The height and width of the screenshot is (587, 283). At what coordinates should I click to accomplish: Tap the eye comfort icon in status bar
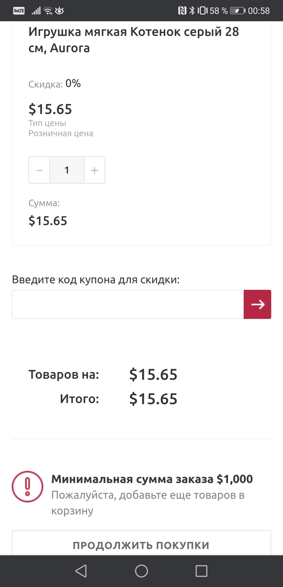(x=60, y=11)
